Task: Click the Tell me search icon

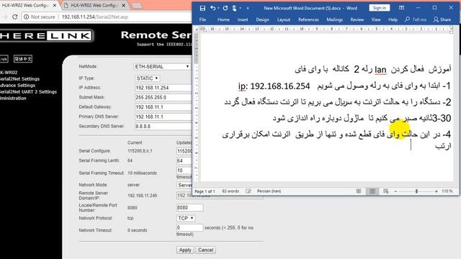Action: (x=407, y=19)
